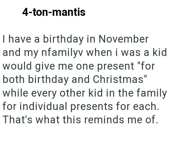Click the word "November" in the post
The height and width of the screenshot is (150, 172).
(123, 39)
